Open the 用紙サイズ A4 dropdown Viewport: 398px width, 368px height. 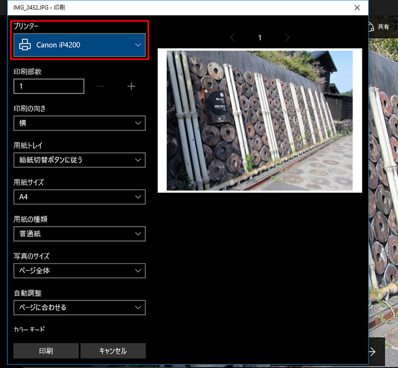point(80,197)
